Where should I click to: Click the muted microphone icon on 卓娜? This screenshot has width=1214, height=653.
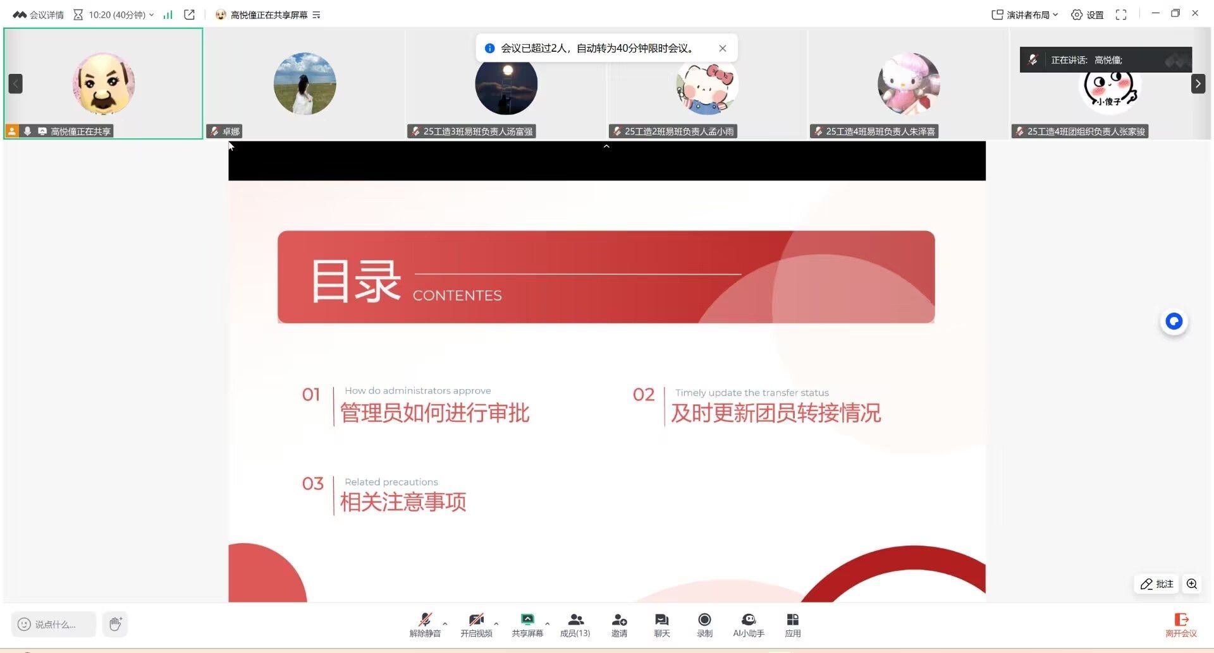click(215, 131)
